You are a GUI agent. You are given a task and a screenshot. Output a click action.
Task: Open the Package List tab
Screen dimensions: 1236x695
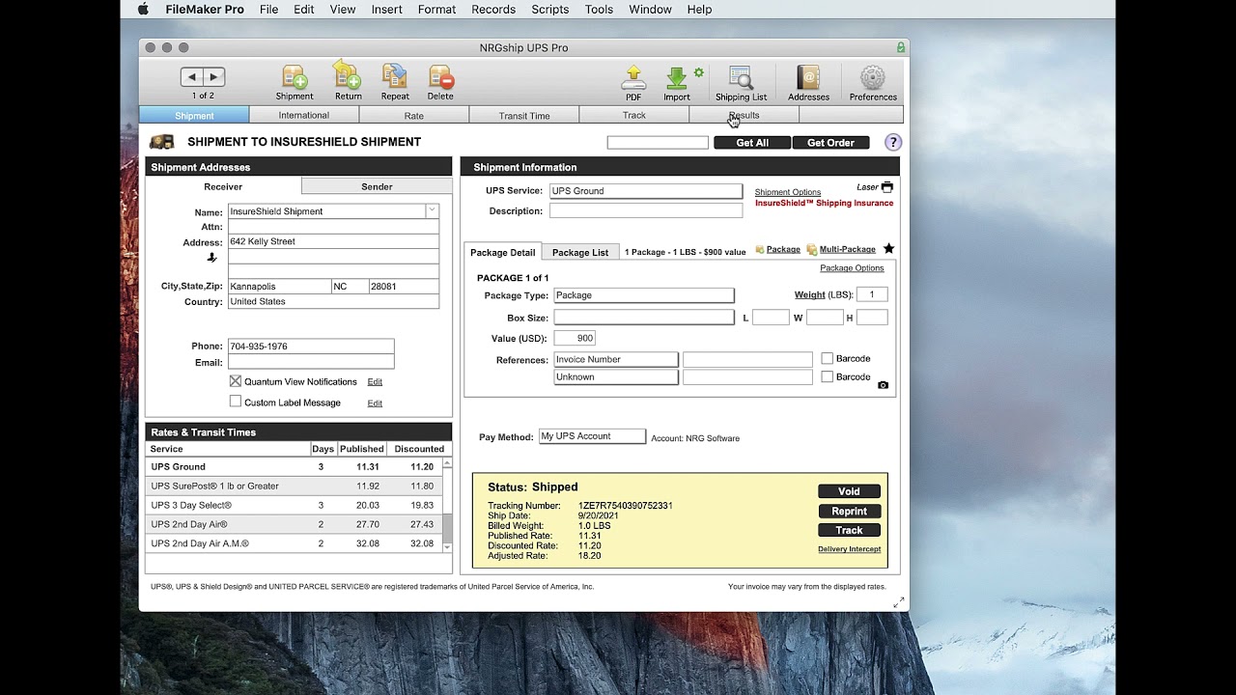580,252
